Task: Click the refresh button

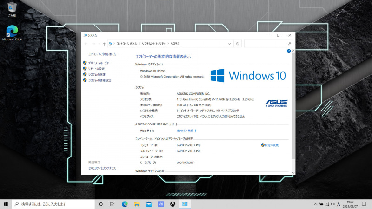Action: (x=238, y=44)
